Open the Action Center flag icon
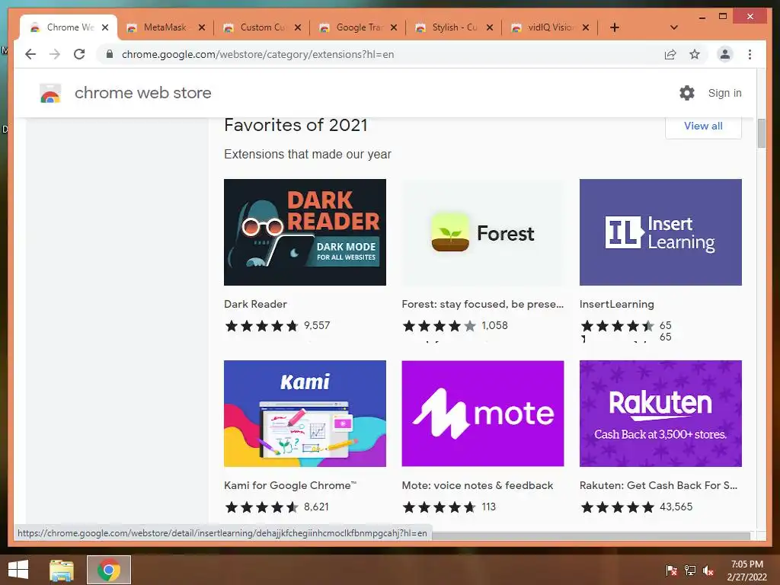The width and height of the screenshot is (780, 585). (x=671, y=571)
